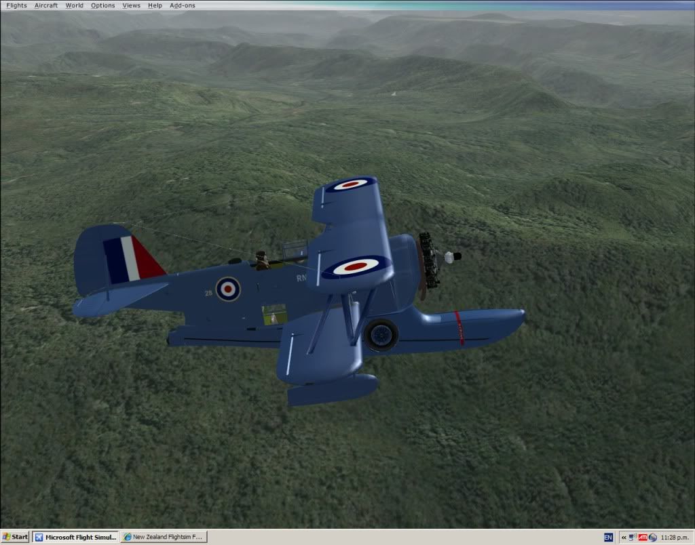Screen dimensions: 695x545
Task: Expand hidden system tray icons arrow
Action: (x=623, y=537)
